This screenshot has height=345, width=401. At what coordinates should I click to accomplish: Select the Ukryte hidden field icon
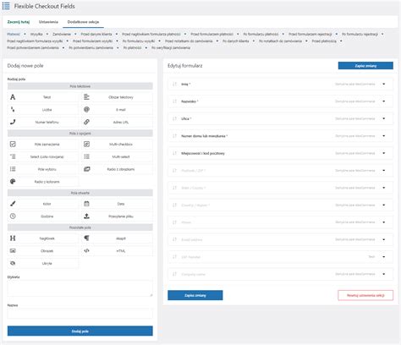click(x=13, y=263)
